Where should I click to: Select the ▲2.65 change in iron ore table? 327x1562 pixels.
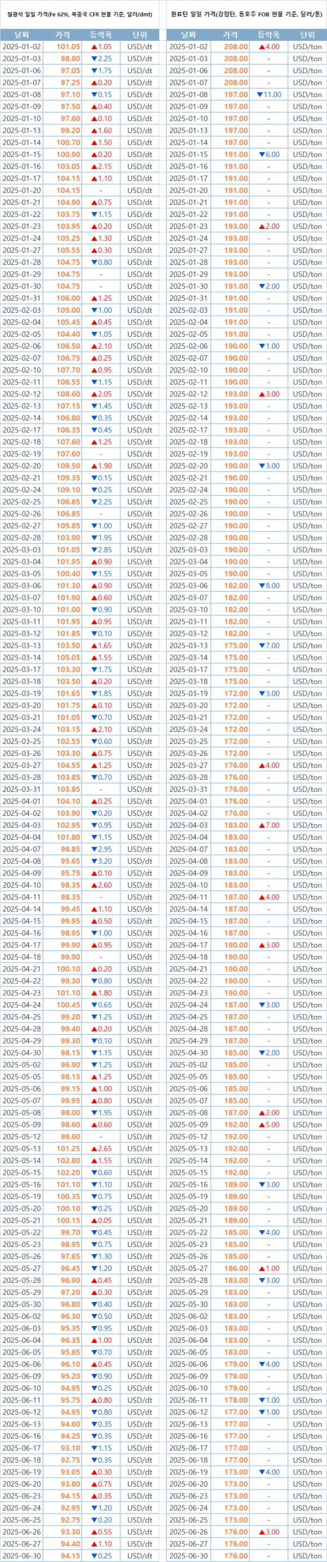pyautogui.click(x=101, y=1148)
